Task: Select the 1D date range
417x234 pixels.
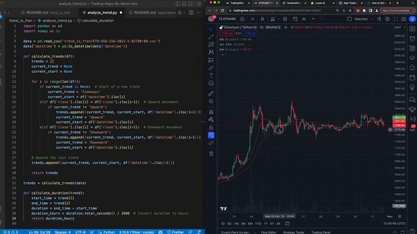Action: (x=223, y=224)
